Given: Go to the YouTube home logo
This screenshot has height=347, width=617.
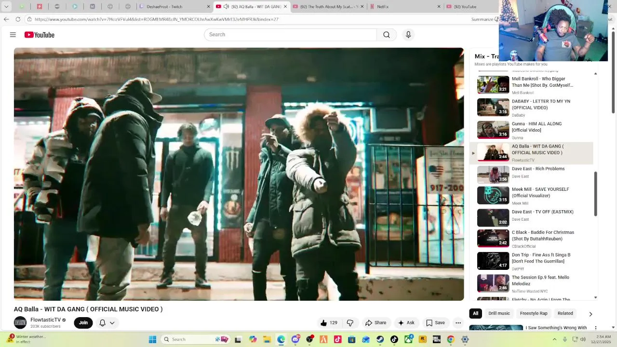Looking at the screenshot, I should (x=40, y=35).
